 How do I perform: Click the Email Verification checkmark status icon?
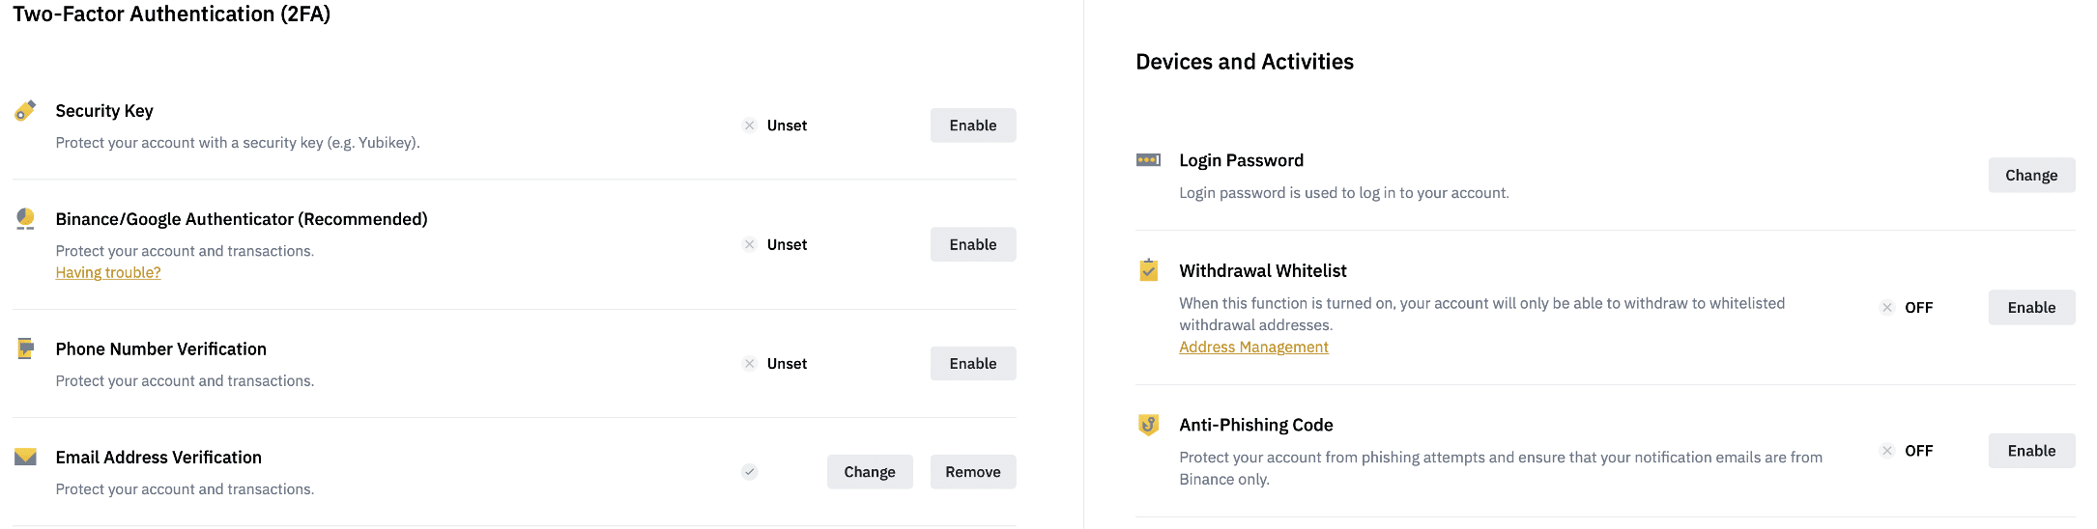click(749, 472)
